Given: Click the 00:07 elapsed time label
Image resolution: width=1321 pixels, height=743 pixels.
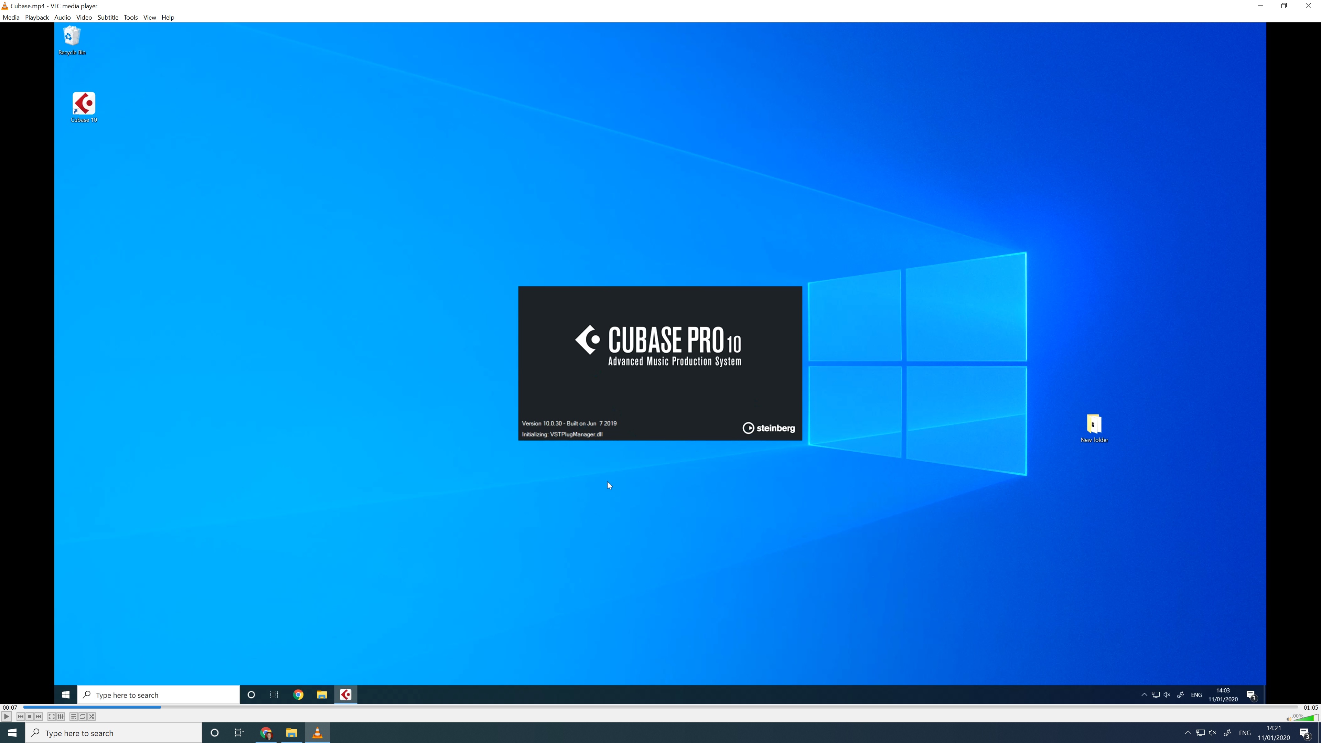Looking at the screenshot, I should click(10, 707).
